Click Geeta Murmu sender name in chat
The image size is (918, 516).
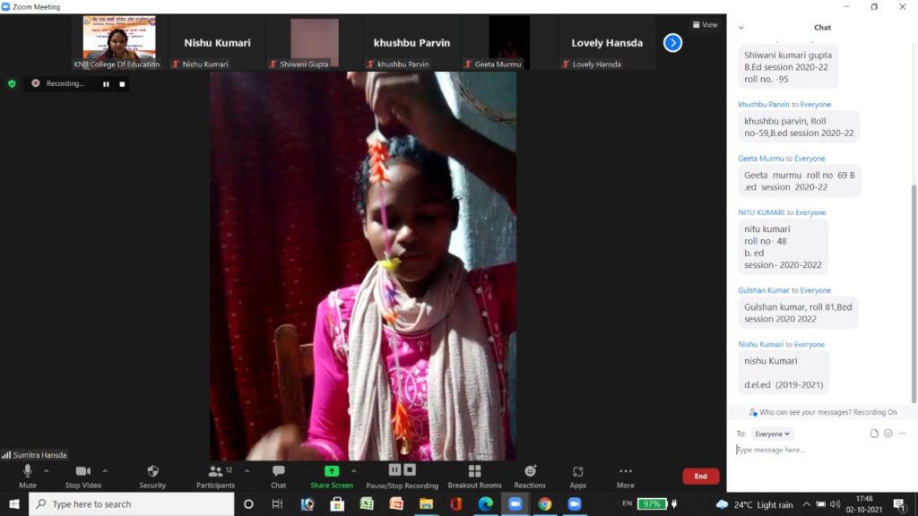click(760, 158)
